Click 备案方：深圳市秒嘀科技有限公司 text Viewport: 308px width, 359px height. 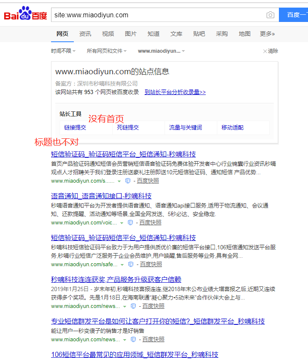(96, 84)
